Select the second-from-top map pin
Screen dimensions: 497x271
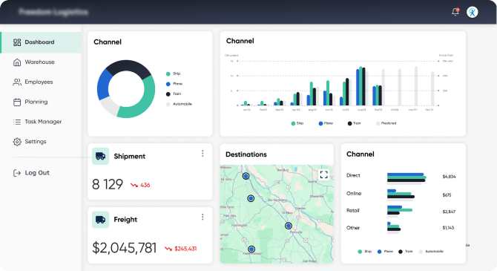pyautogui.click(x=251, y=199)
